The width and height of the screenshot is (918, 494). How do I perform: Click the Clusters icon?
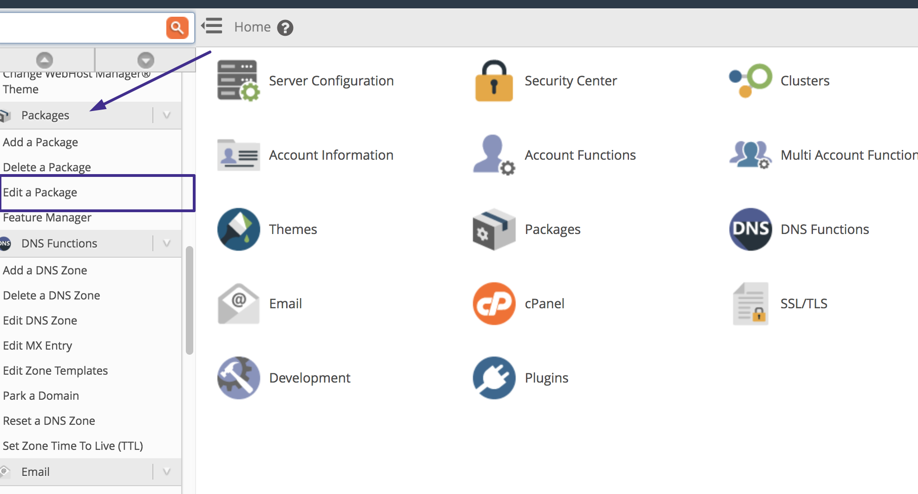coord(750,80)
